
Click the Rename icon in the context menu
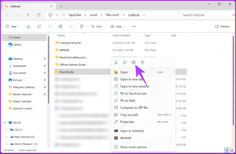click(134, 62)
